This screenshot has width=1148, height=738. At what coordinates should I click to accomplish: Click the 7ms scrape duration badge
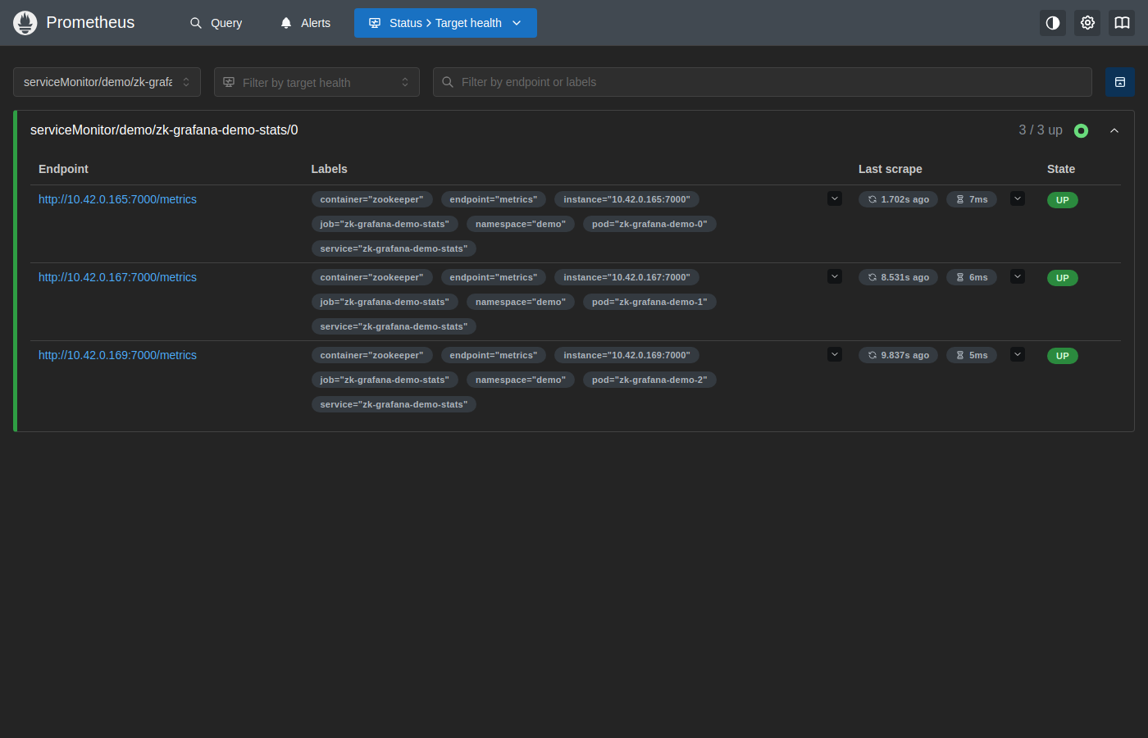coord(972,199)
